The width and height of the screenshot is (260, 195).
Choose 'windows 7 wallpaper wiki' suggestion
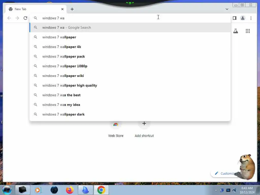point(130,76)
